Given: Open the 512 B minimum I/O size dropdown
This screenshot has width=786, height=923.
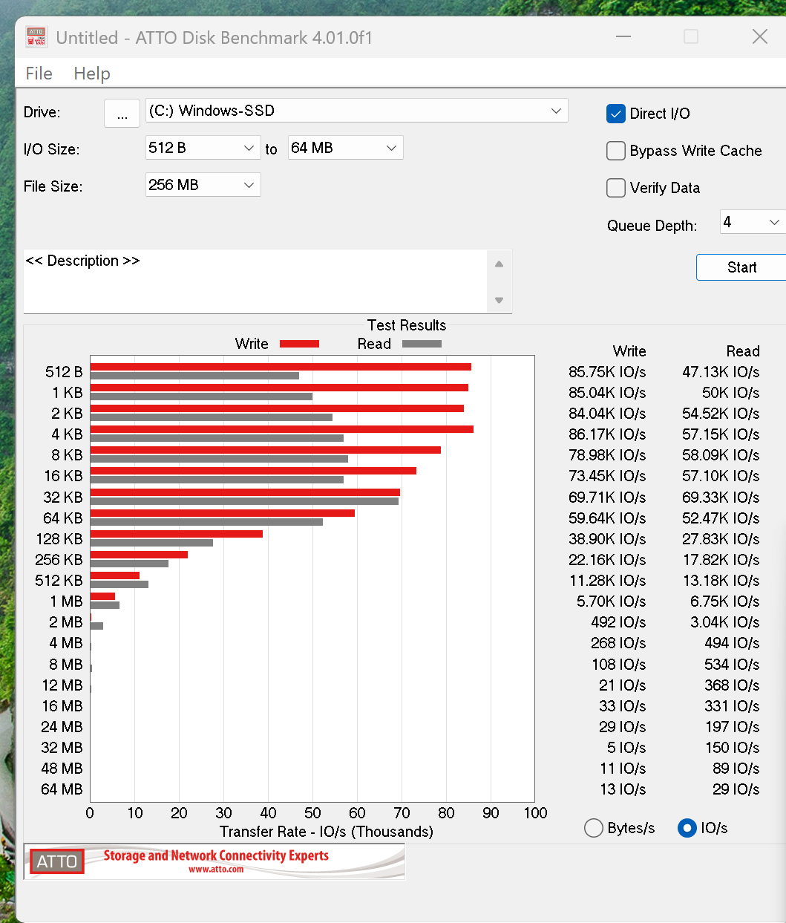Looking at the screenshot, I should [249, 148].
